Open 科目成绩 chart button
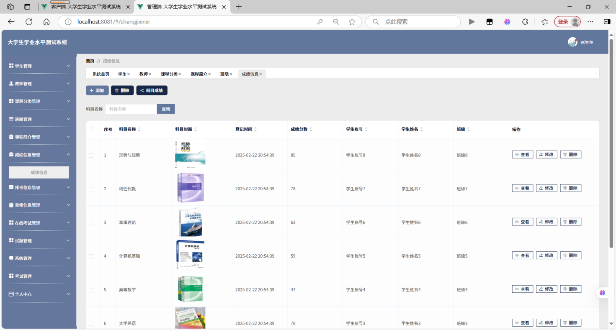Viewport: 616px width, 330px height. pos(152,90)
